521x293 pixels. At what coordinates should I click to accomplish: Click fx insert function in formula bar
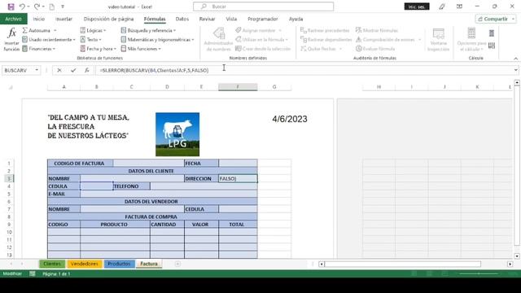click(x=87, y=70)
